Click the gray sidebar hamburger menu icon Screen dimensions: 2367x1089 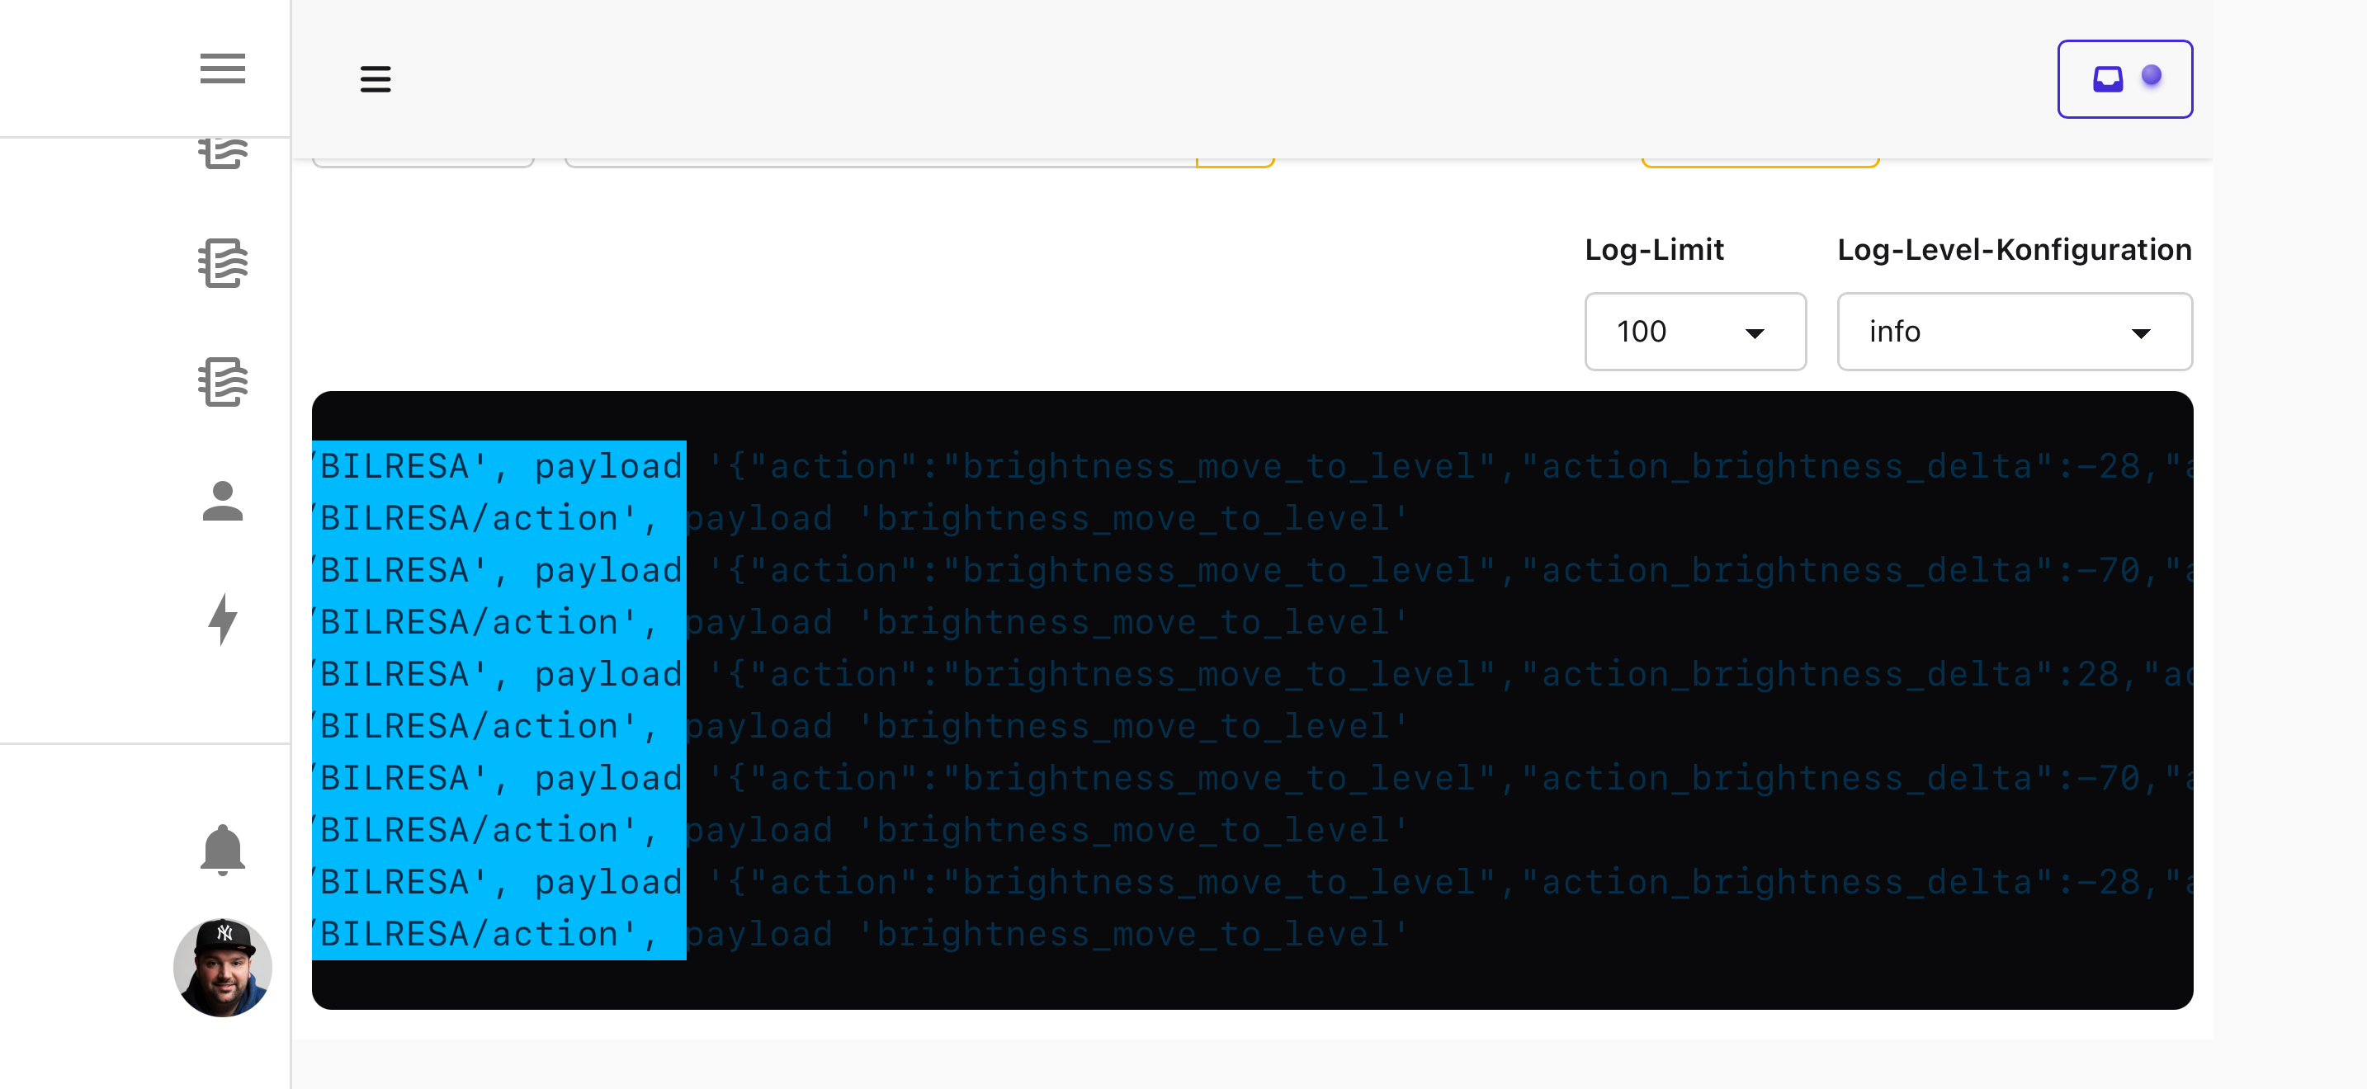(222, 68)
